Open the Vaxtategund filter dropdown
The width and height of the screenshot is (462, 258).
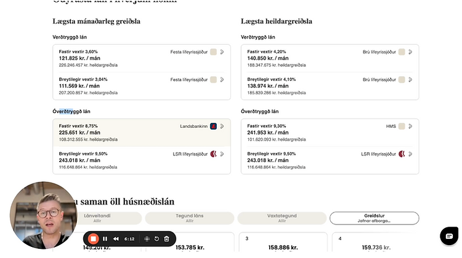pos(282,218)
